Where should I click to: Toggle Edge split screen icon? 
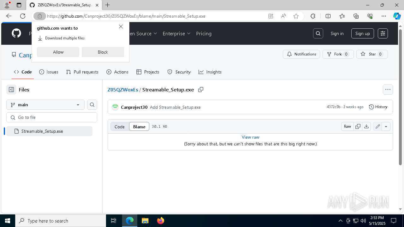pyautogui.click(x=328, y=16)
